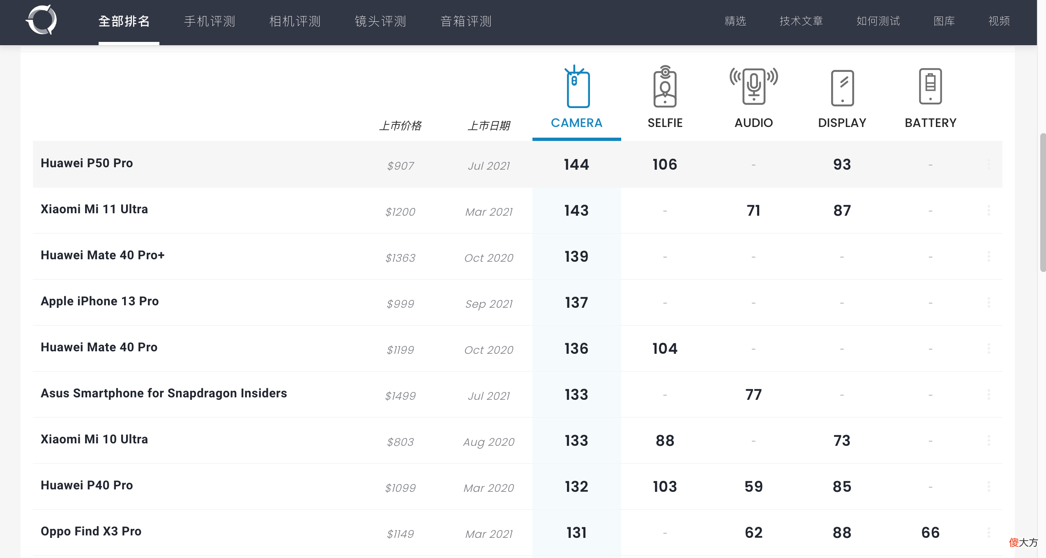Open the Xiaomi Mi 10 Ultra entry

click(x=94, y=439)
